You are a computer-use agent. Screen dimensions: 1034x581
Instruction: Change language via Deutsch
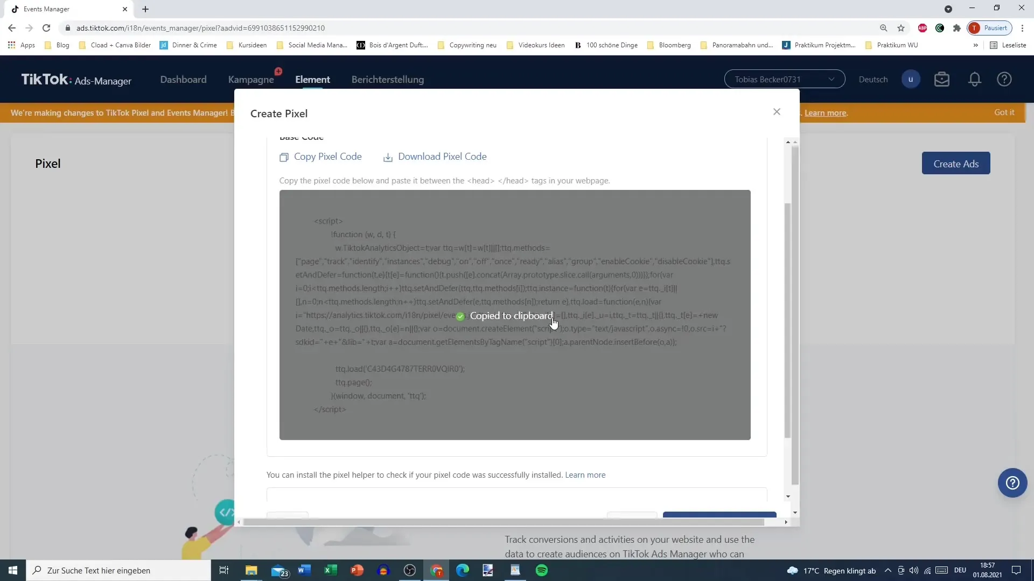[x=873, y=80]
